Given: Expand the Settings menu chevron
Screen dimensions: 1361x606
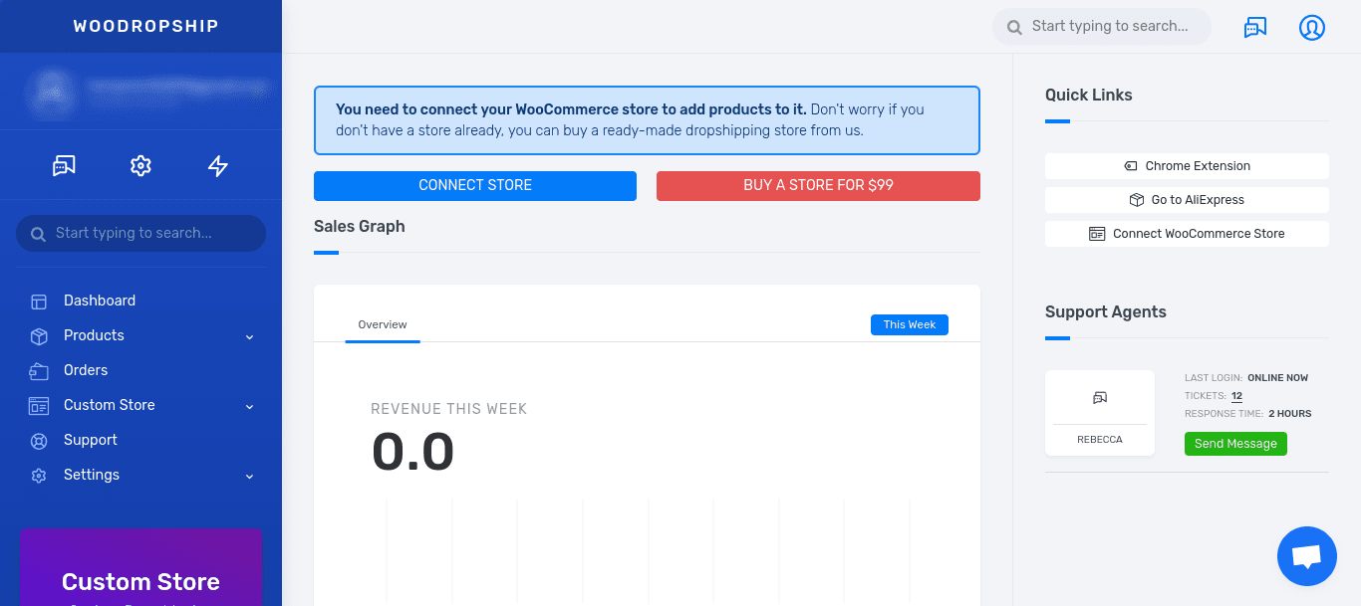Looking at the screenshot, I should [250, 476].
